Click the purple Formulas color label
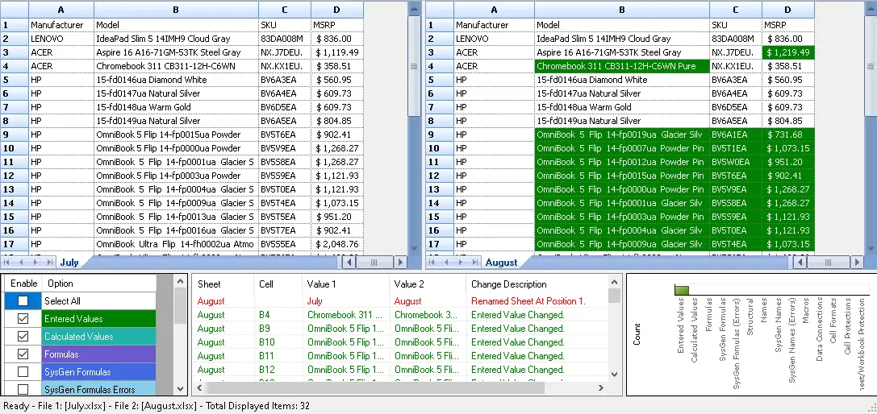The width and height of the screenshot is (877, 414). [99, 354]
